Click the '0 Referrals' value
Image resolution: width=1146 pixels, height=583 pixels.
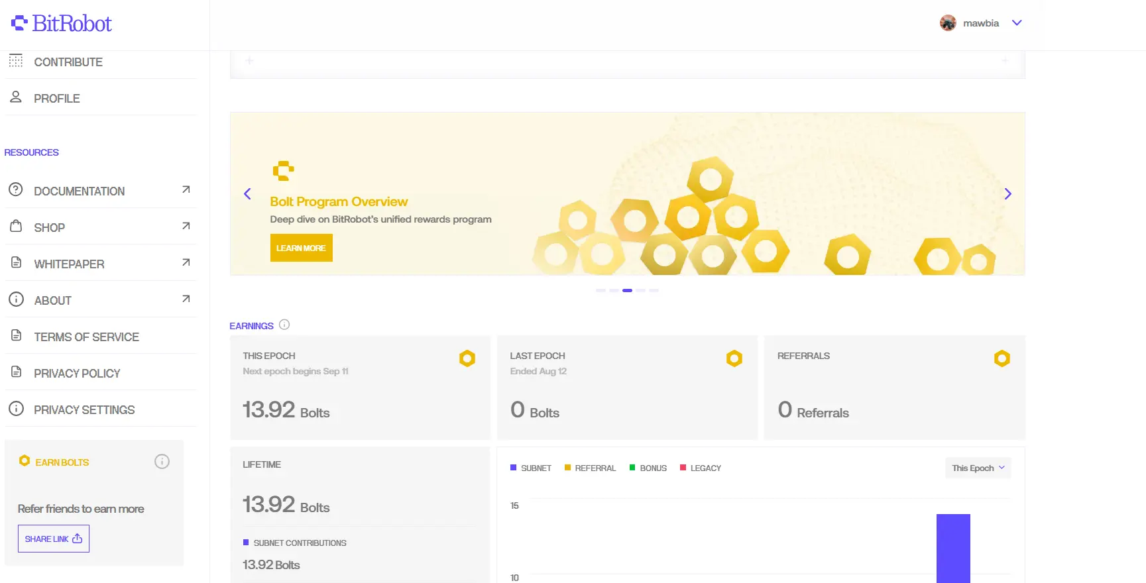(813, 410)
